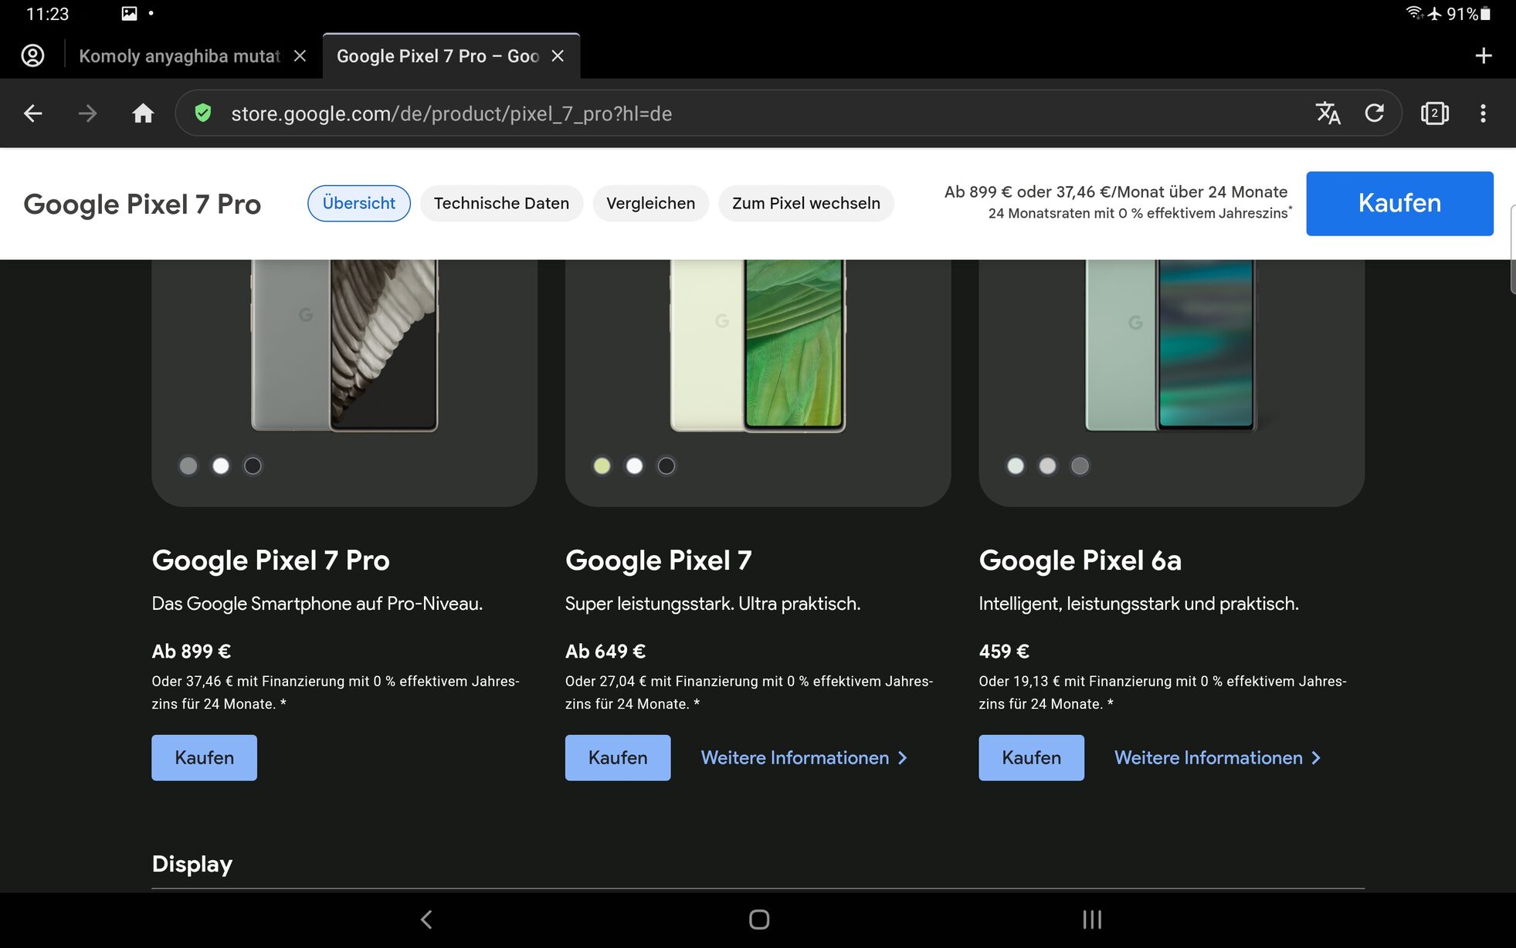Click the large Kaufen button in header
The image size is (1516, 948).
point(1399,203)
